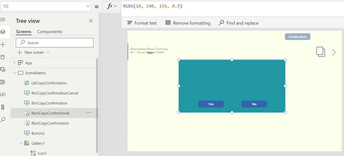Open the Advanced tools icon in left rail
This screenshot has height=156, width=344.
[3, 107]
